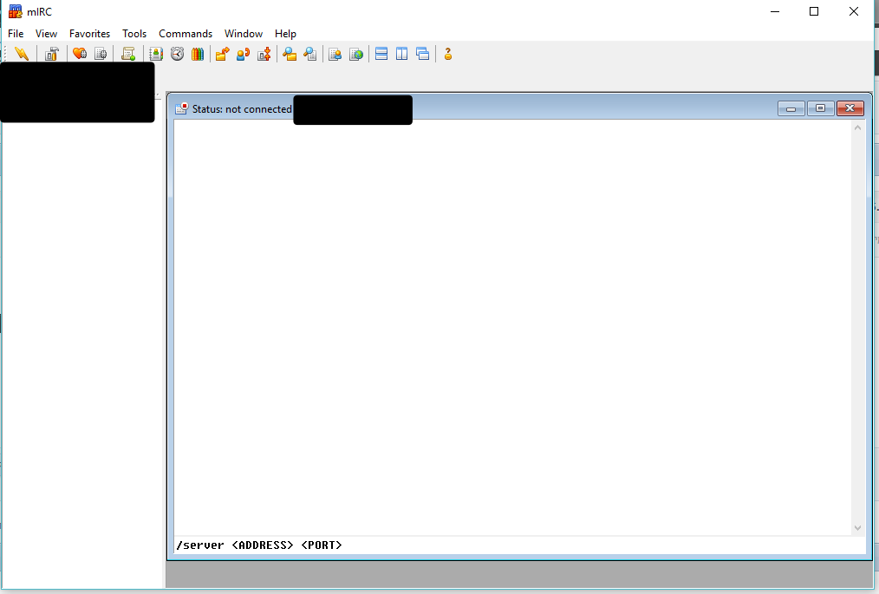Open mIRC Options hammer icon
This screenshot has height=594, width=879.
point(52,54)
